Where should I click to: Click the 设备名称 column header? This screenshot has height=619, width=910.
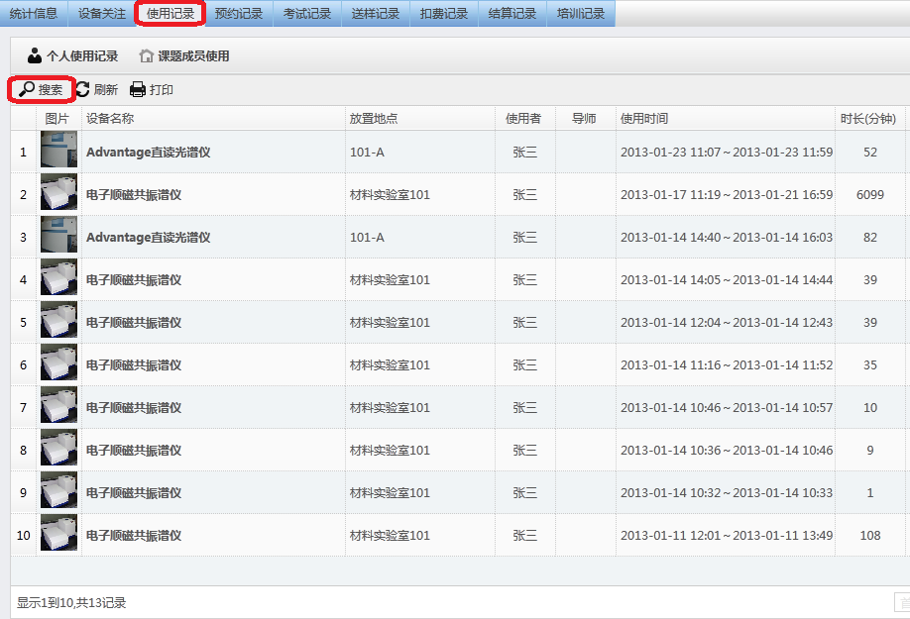(x=110, y=119)
